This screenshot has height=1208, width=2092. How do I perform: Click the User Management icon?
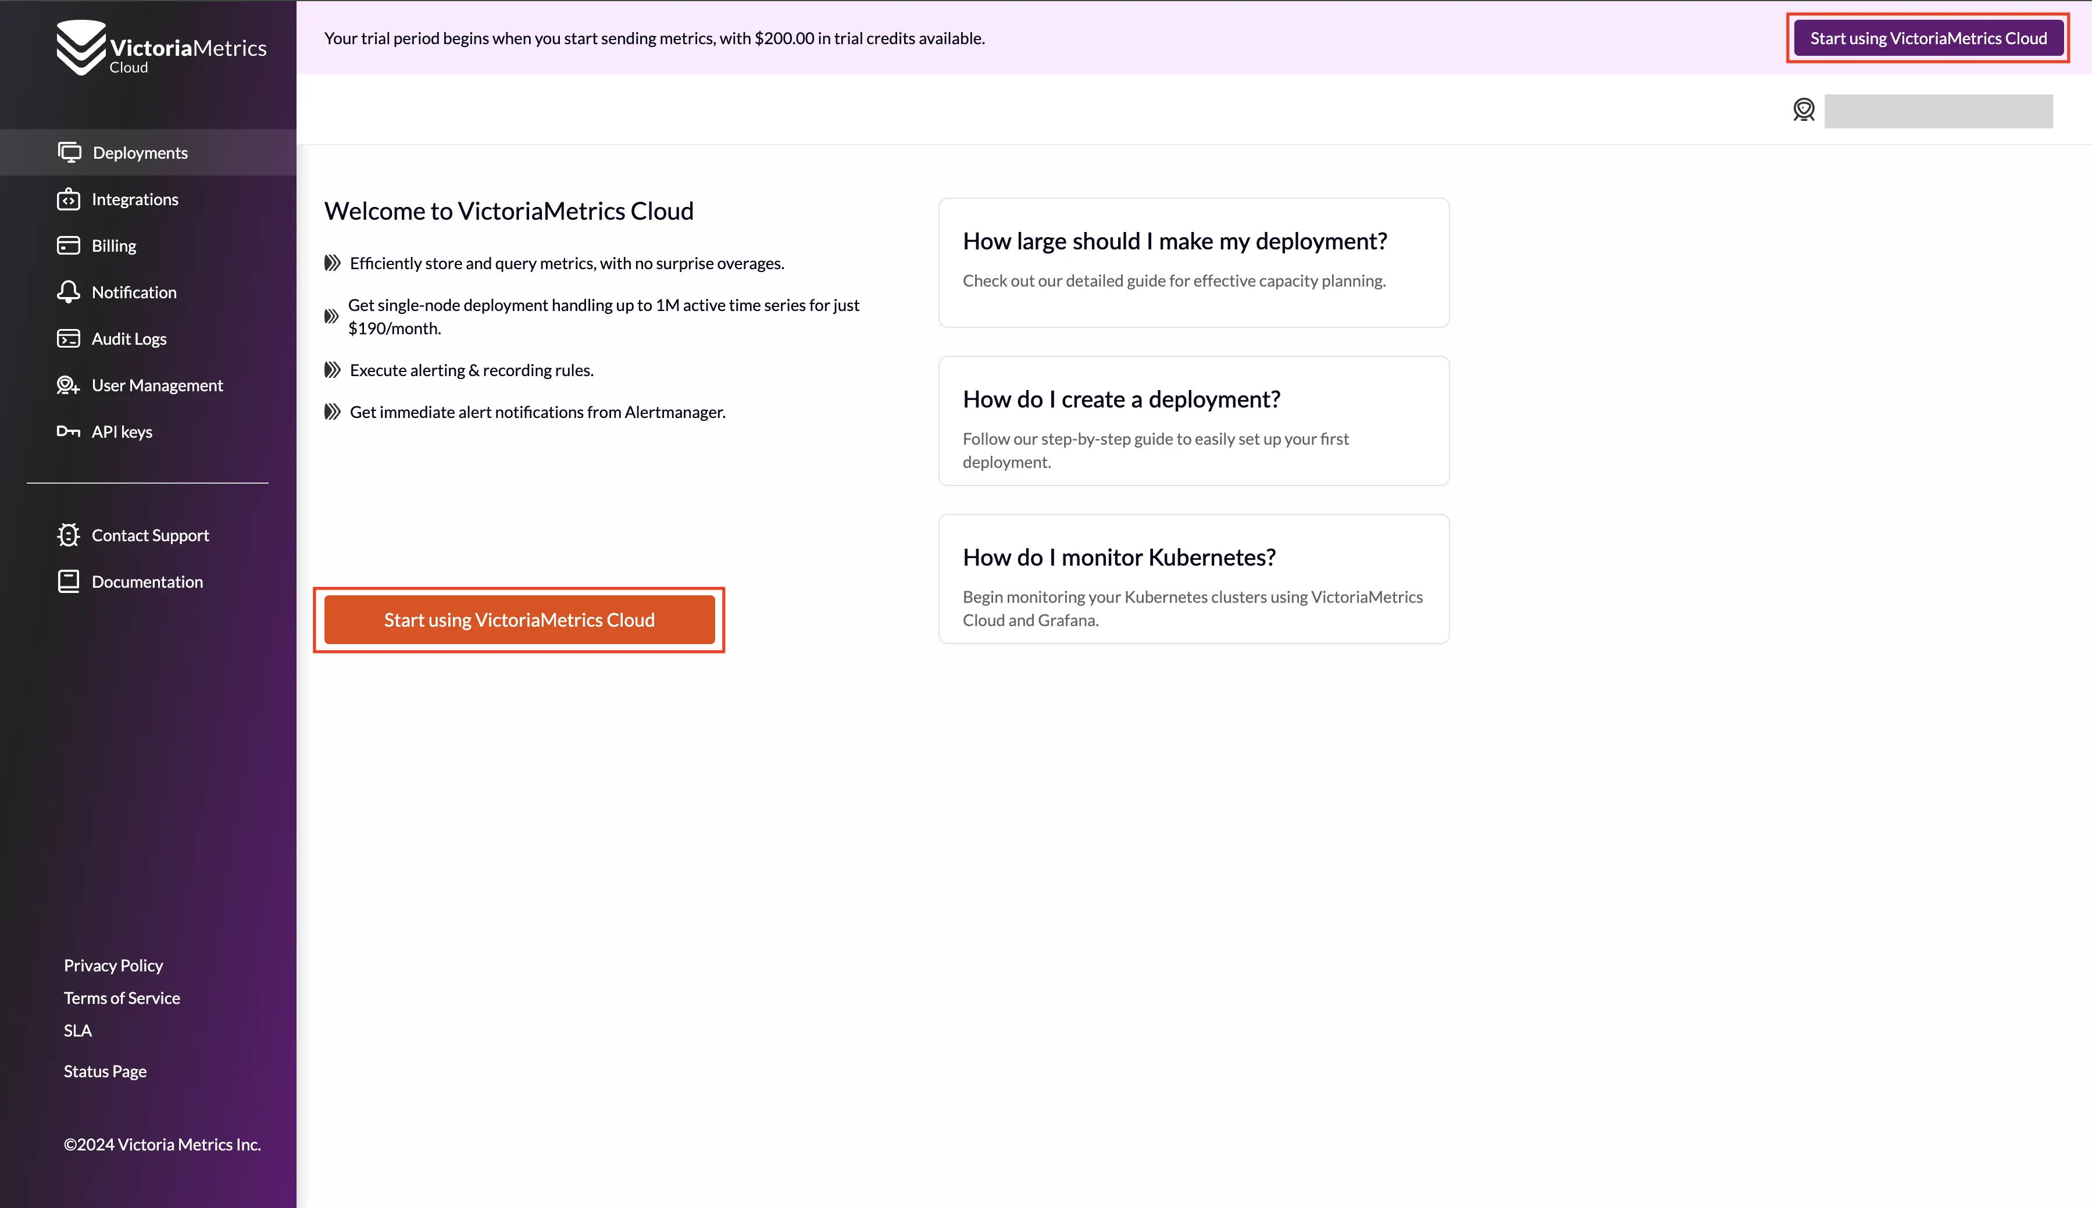pyautogui.click(x=69, y=385)
